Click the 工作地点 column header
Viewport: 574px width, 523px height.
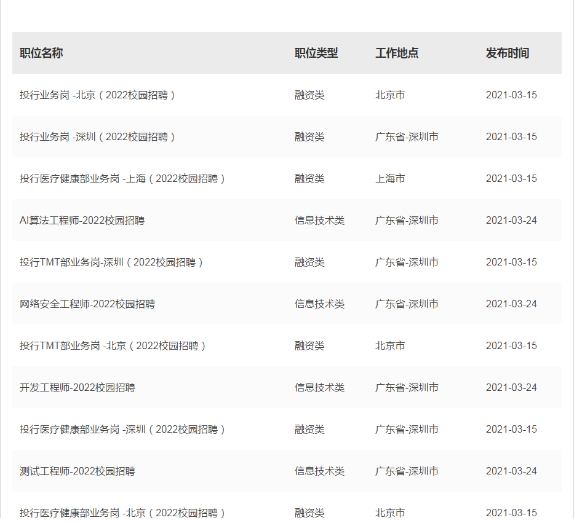[x=397, y=53]
